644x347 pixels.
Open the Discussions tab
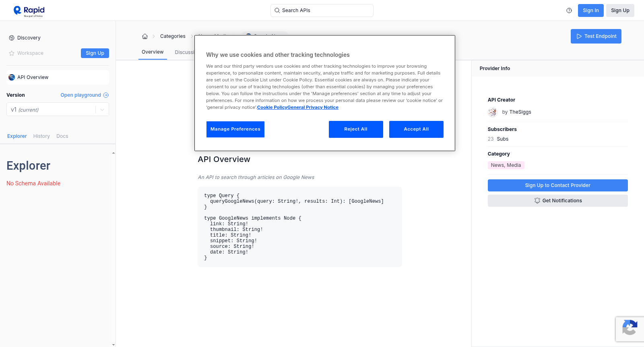pyautogui.click(x=184, y=52)
